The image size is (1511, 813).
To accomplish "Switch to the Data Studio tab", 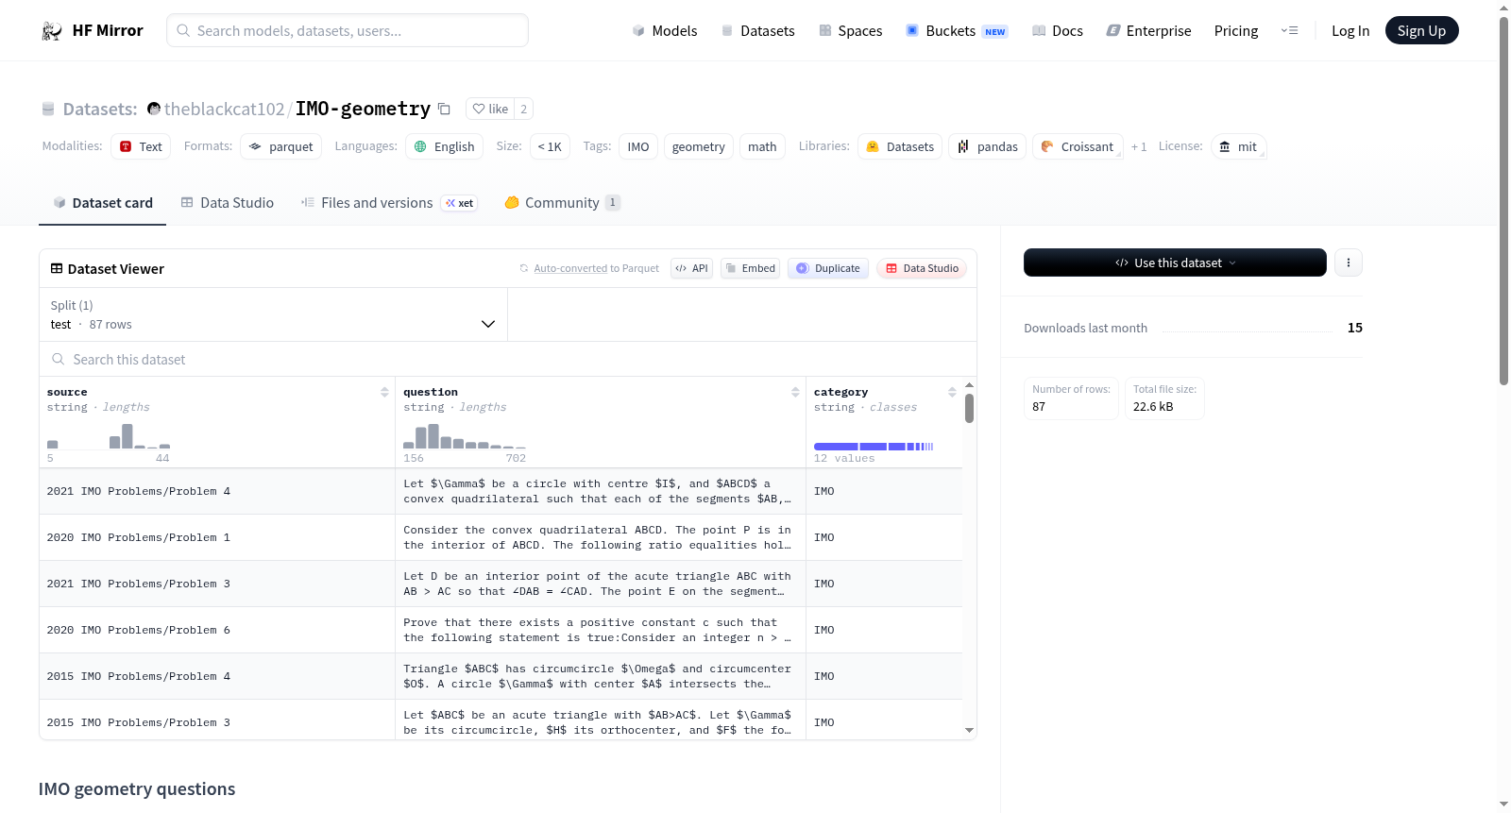I will (228, 203).
